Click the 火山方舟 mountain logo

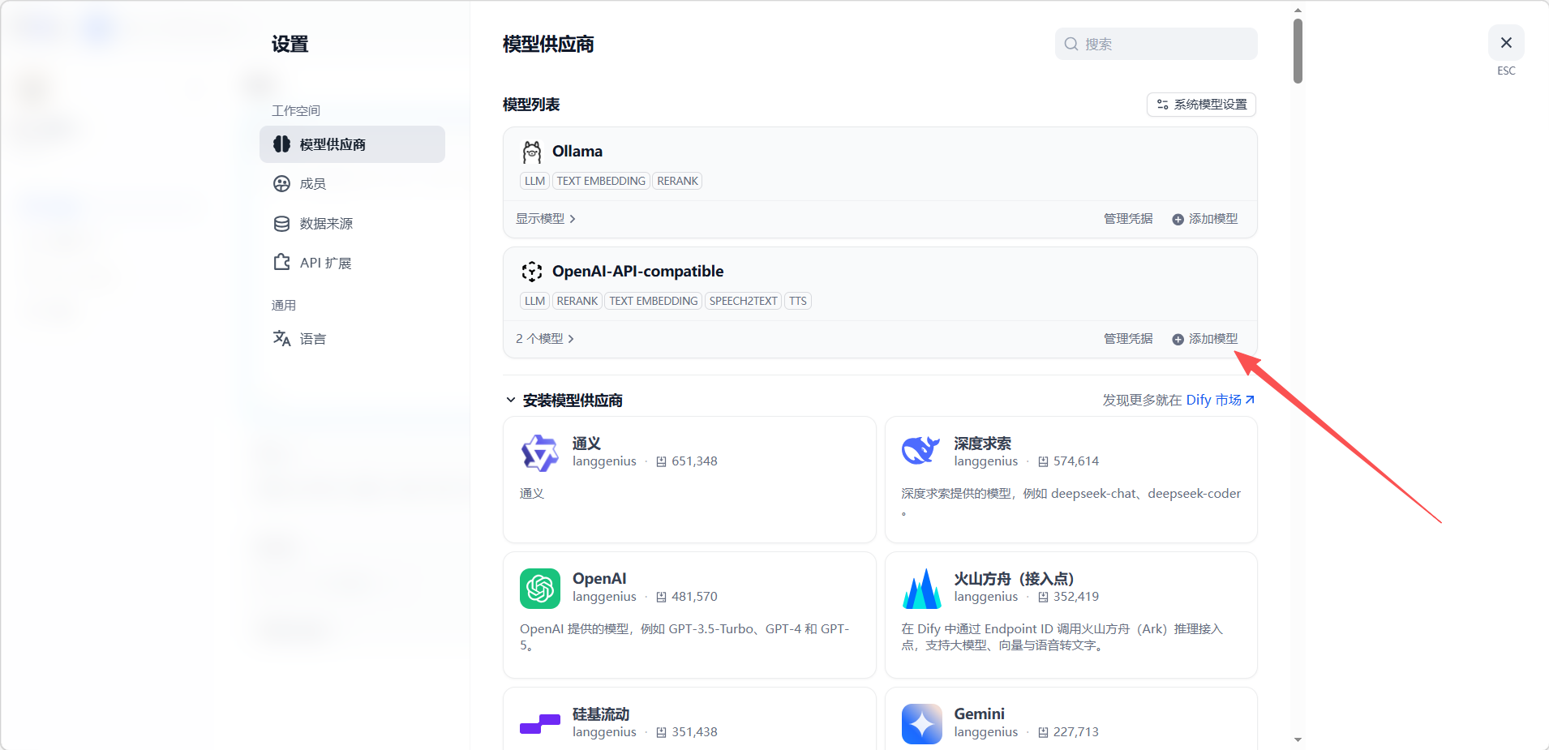922,589
